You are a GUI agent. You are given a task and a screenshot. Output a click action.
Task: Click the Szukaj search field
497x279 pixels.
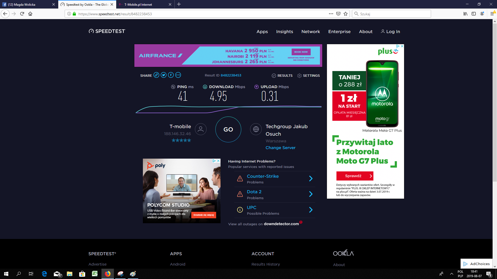(x=391, y=14)
